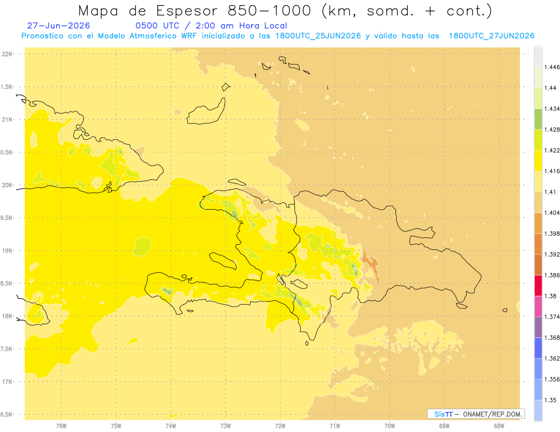
Task: Click the 19N latitude label
Action: pos(7,251)
